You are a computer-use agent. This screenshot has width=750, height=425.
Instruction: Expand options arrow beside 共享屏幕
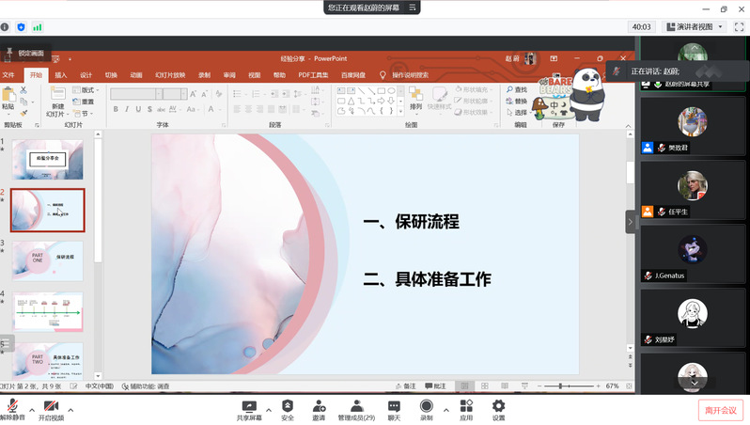point(268,410)
